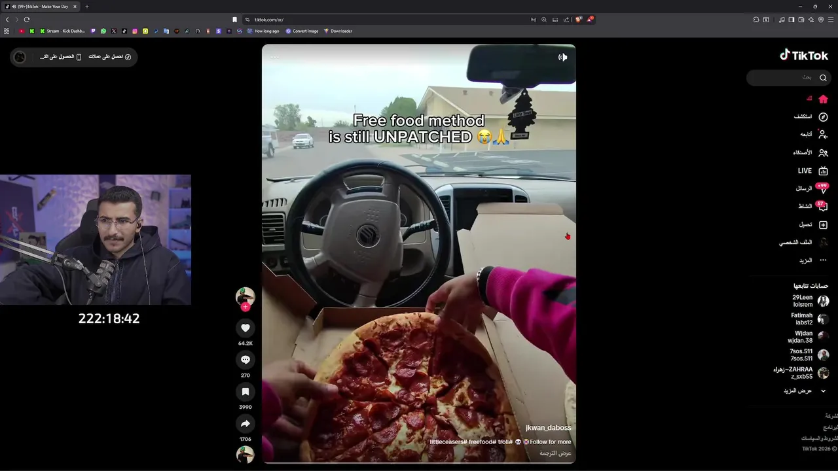Viewport: 838px width, 471px height.
Task: Open the YouTube bookmark icon
Action: pyautogui.click(x=22, y=31)
